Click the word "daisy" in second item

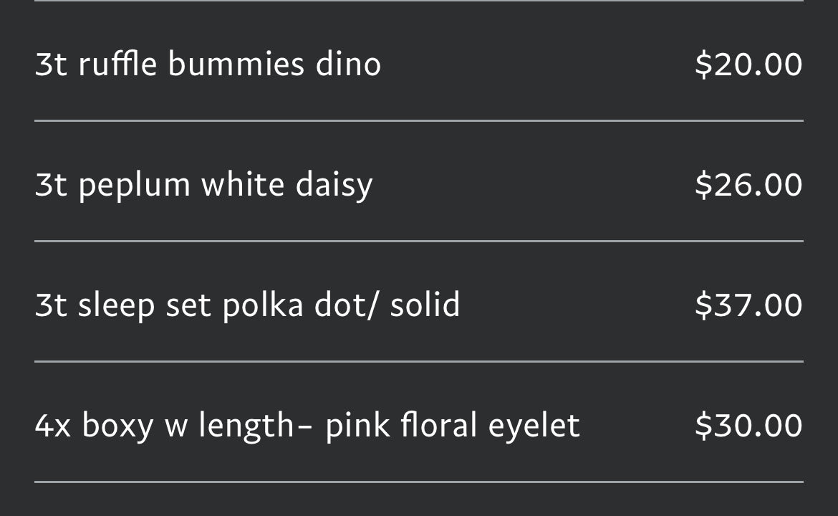334,185
